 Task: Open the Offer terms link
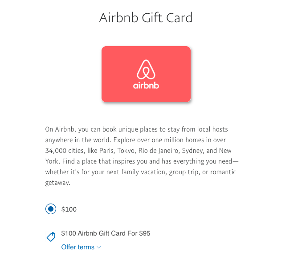78,247
